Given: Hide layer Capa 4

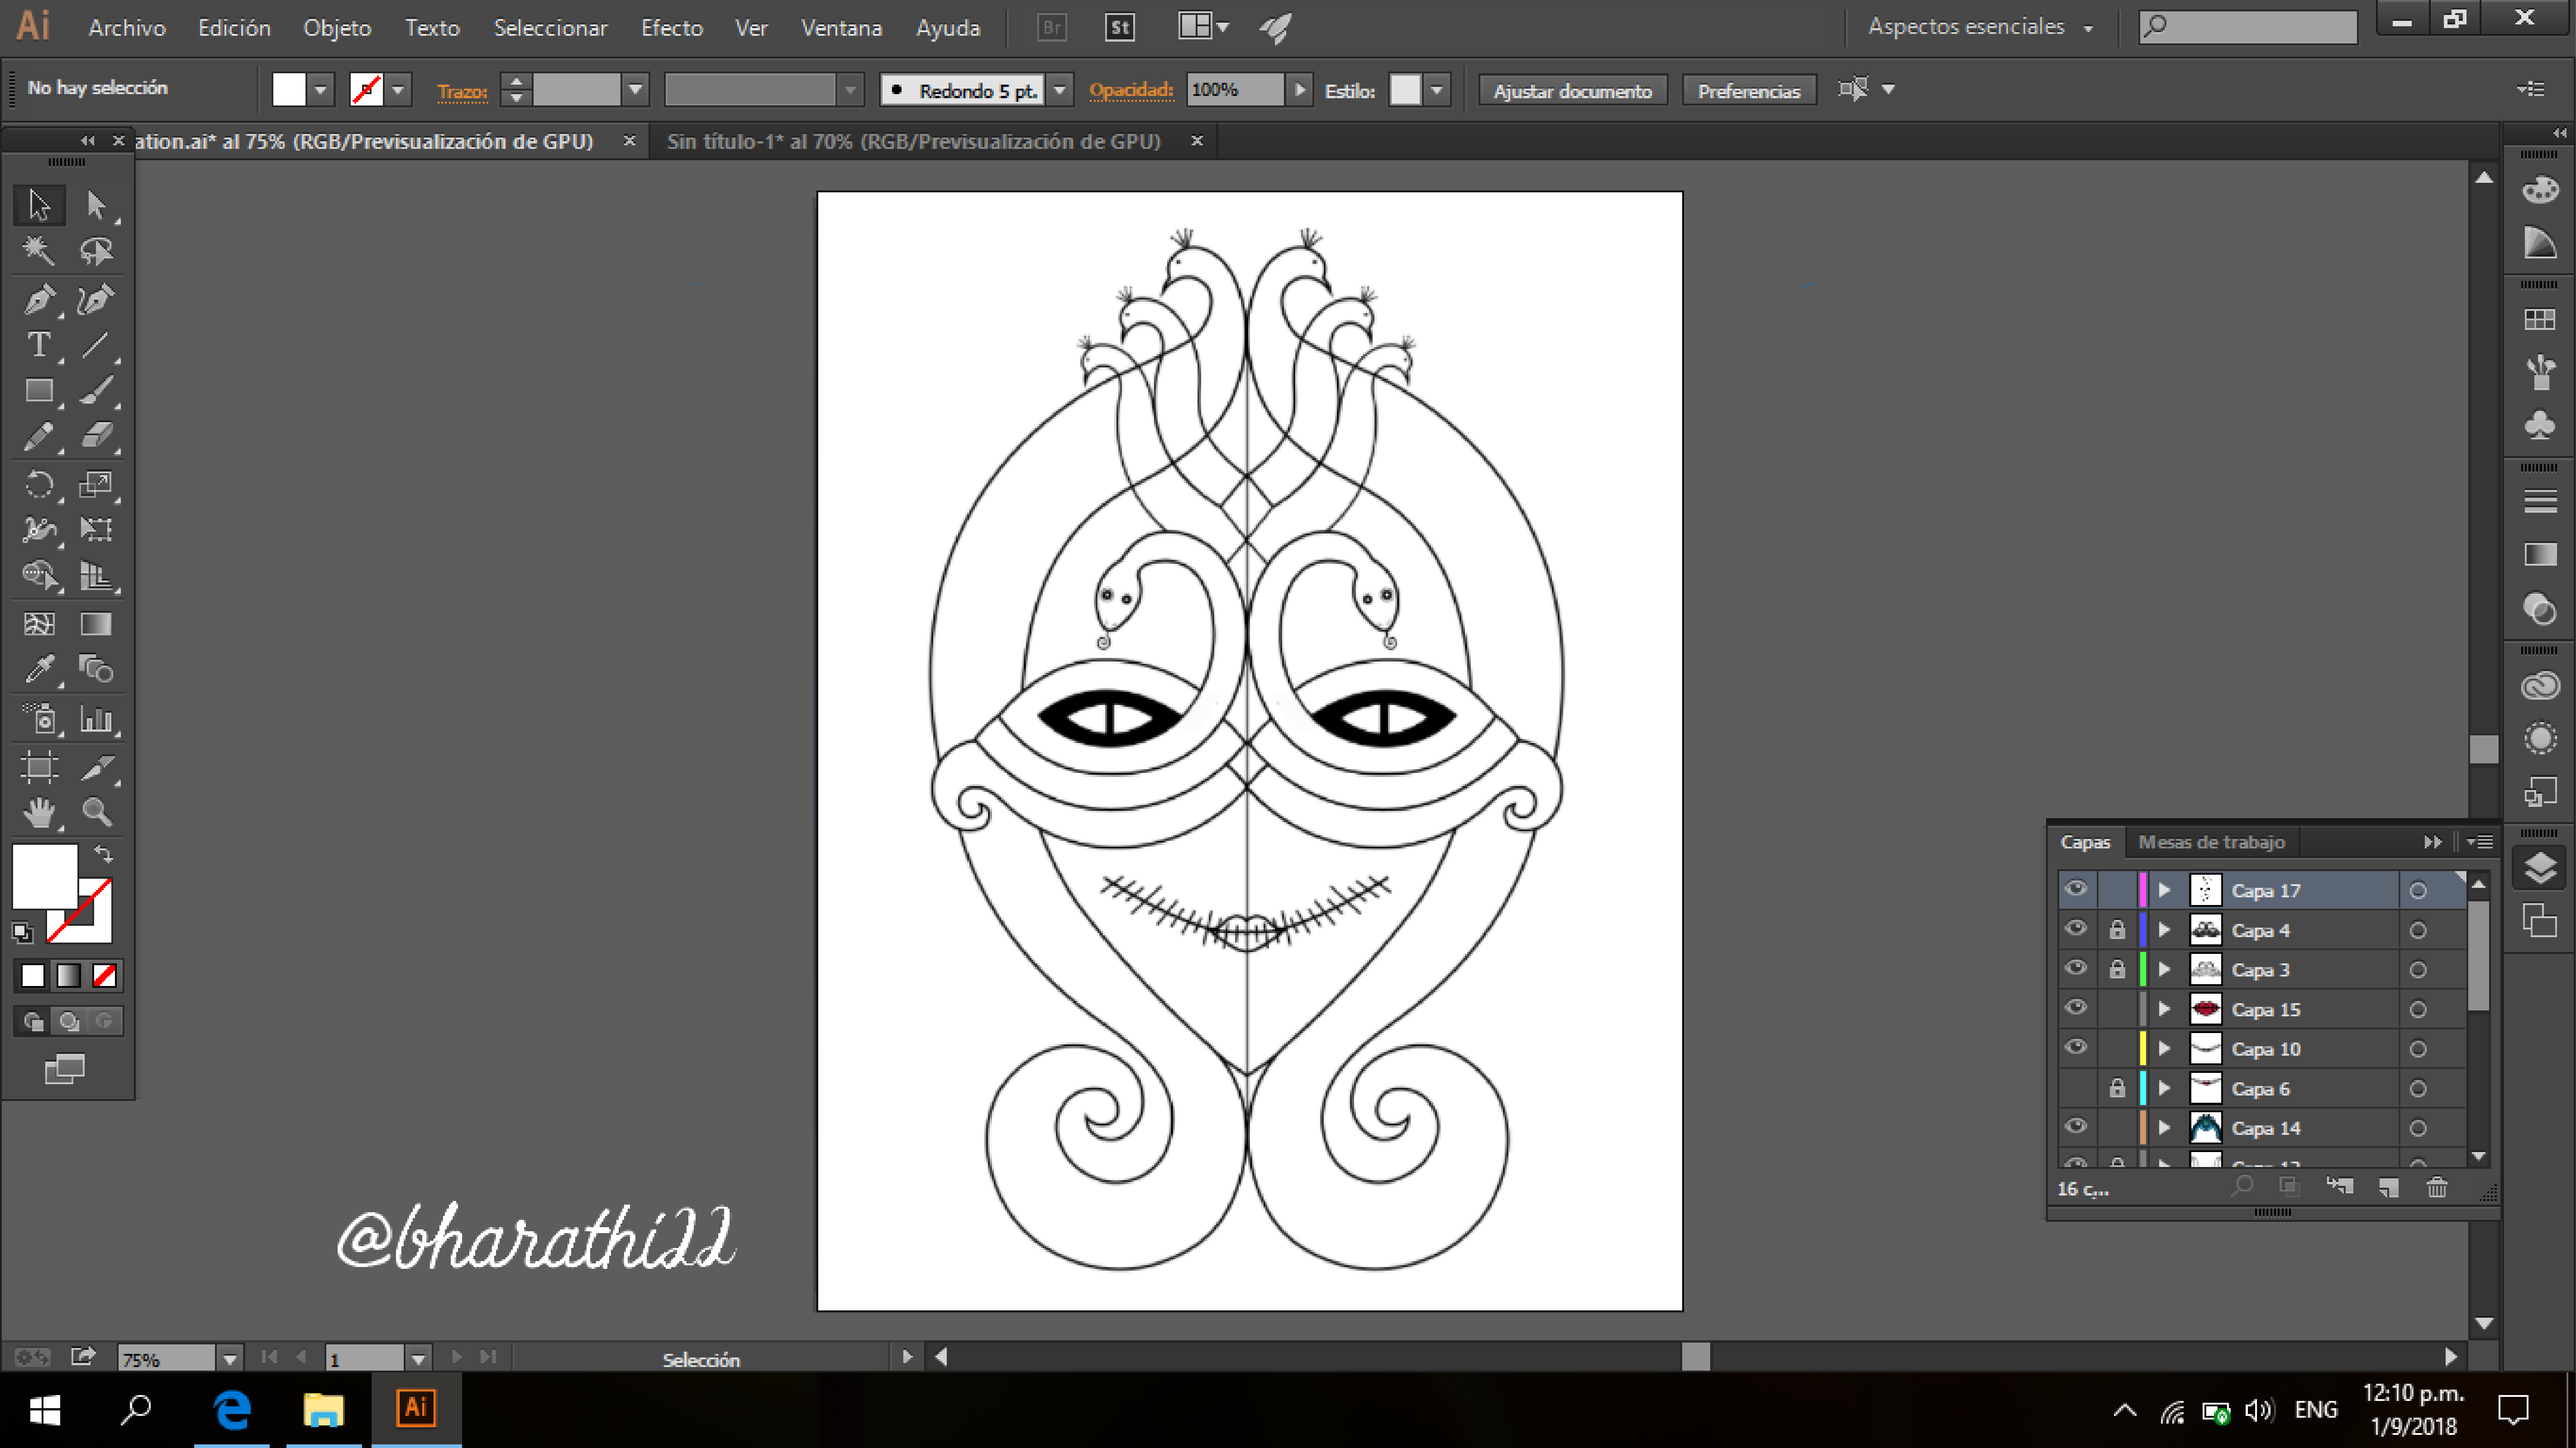Looking at the screenshot, I should coord(2076,929).
